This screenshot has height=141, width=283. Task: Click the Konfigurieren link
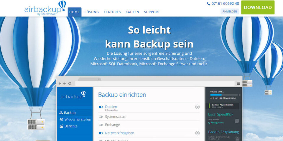(x=217, y=123)
